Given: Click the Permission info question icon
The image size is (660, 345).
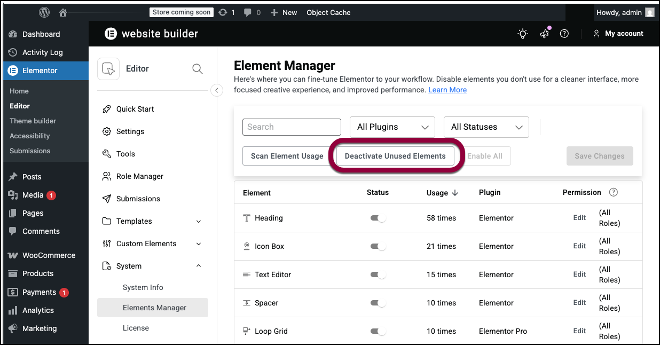Looking at the screenshot, I should pyautogui.click(x=613, y=192).
